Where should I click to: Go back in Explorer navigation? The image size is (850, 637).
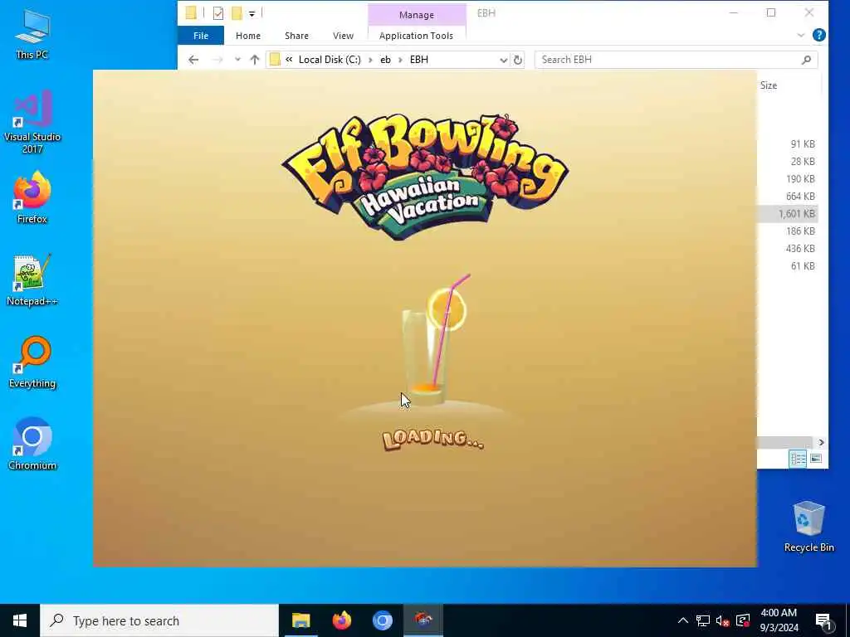click(x=193, y=60)
